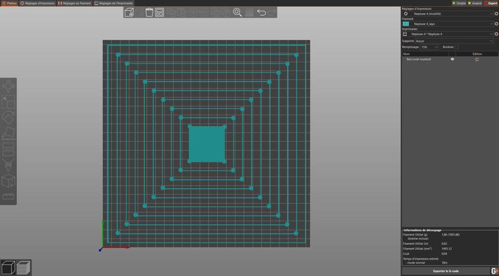Switch to Réglages du filament tab
Viewport: 499px width, 276px height.
coord(75,3)
